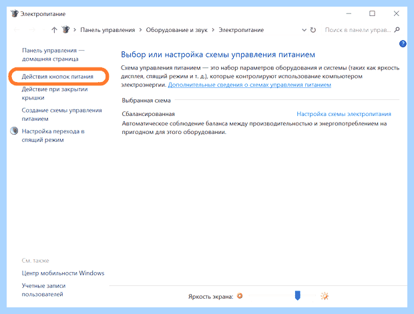Click the power options icon in address bar

[x=65, y=29]
